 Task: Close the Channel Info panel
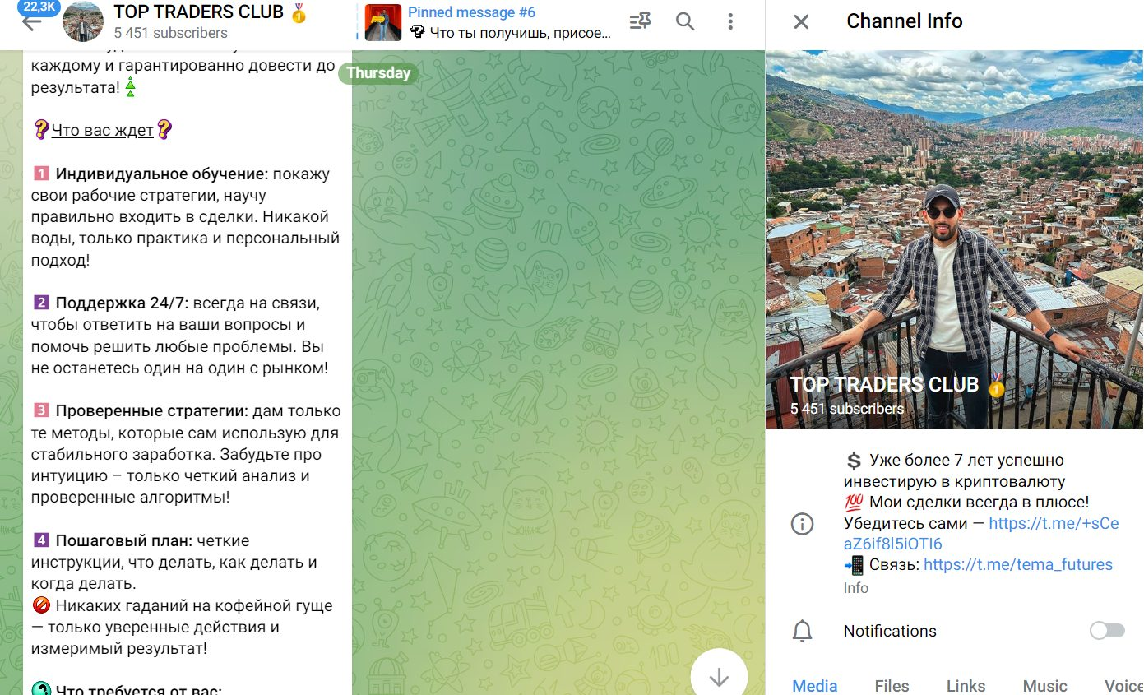801,21
